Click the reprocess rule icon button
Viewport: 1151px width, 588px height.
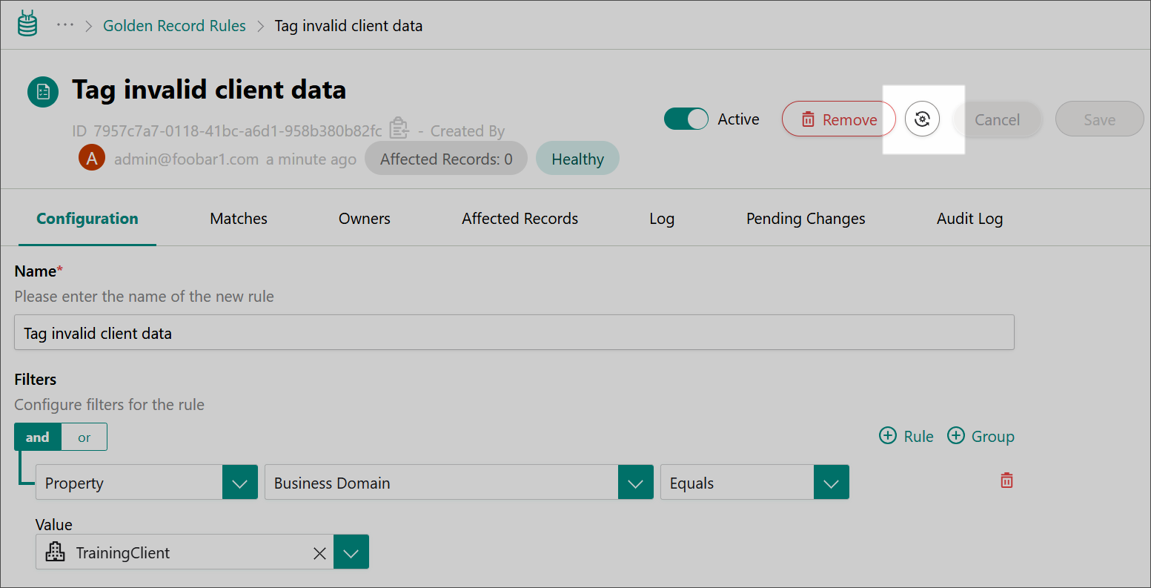pos(922,119)
